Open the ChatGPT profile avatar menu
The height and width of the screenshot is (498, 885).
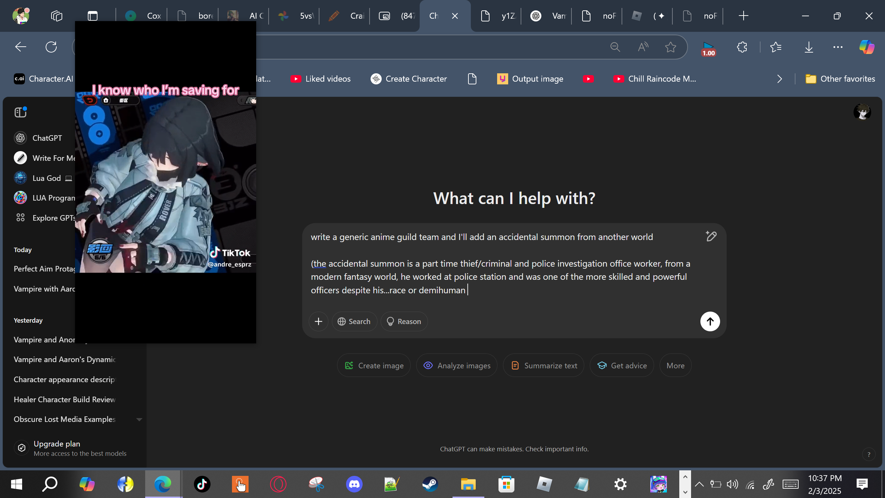[862, 112]
